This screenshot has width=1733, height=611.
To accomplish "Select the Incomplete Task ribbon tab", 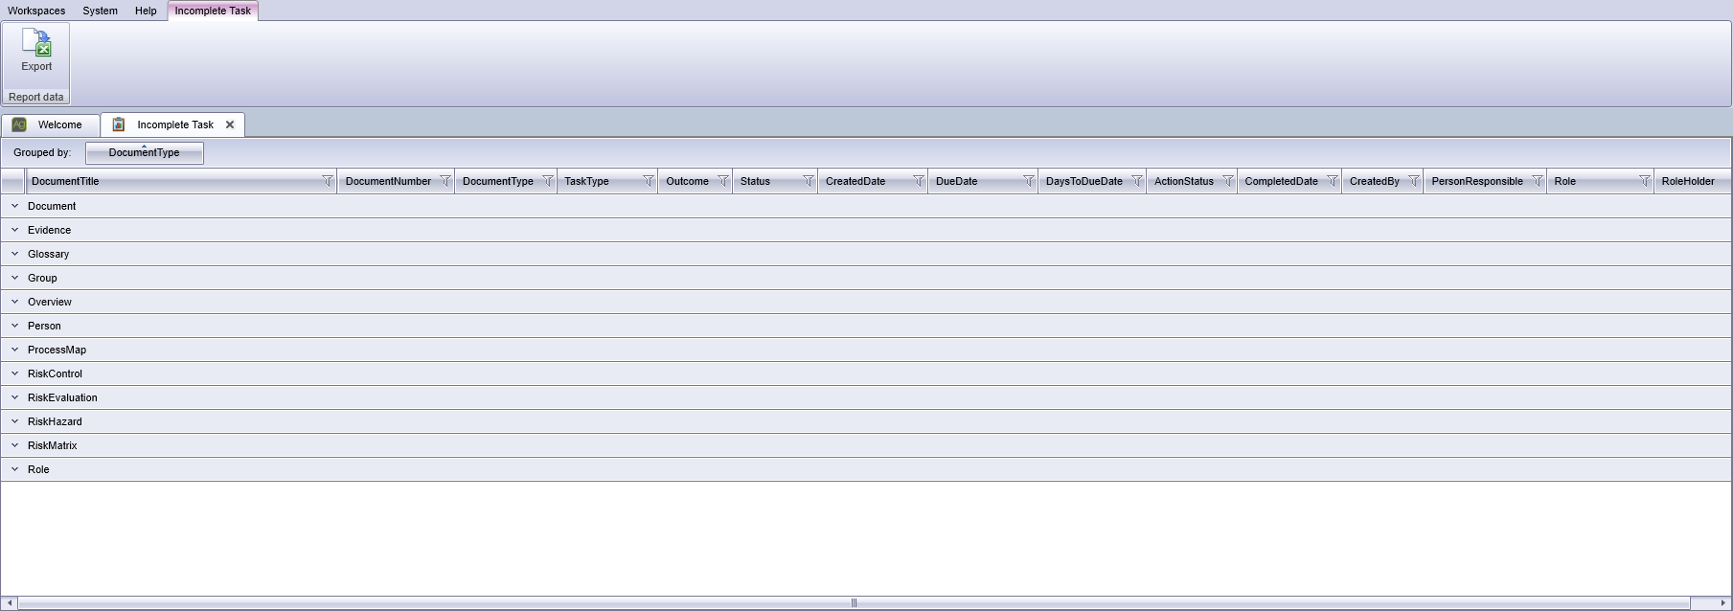I will point(213,11).
